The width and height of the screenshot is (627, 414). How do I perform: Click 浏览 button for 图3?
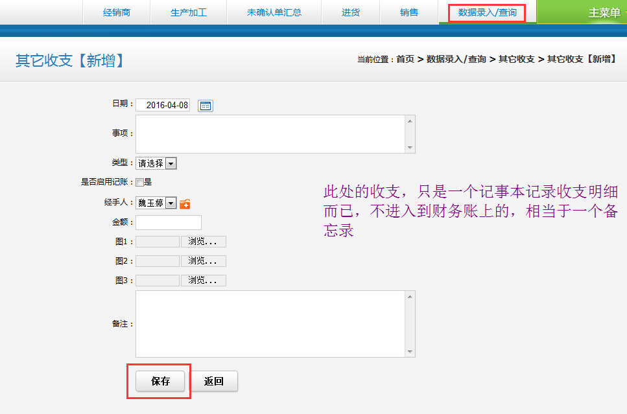click(x=204, y=281)
